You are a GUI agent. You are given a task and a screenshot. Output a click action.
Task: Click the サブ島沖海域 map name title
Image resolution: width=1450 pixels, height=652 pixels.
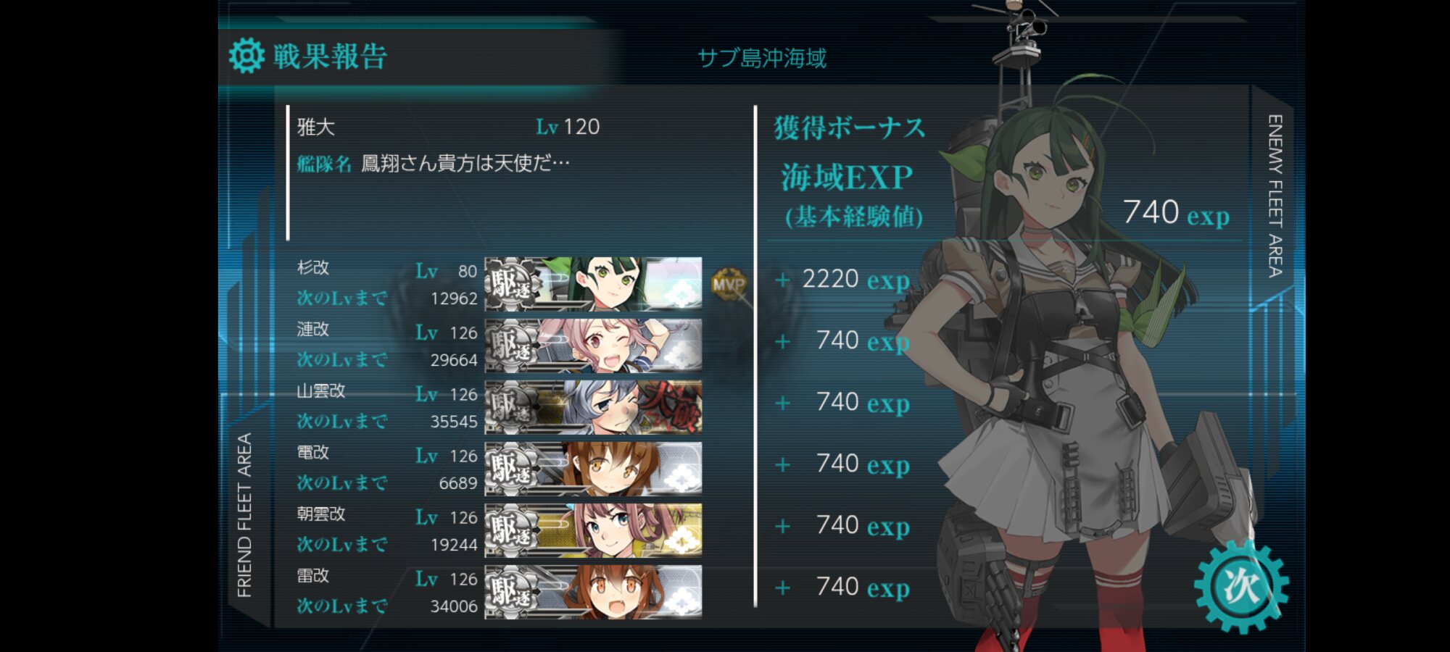pos(762,58)
